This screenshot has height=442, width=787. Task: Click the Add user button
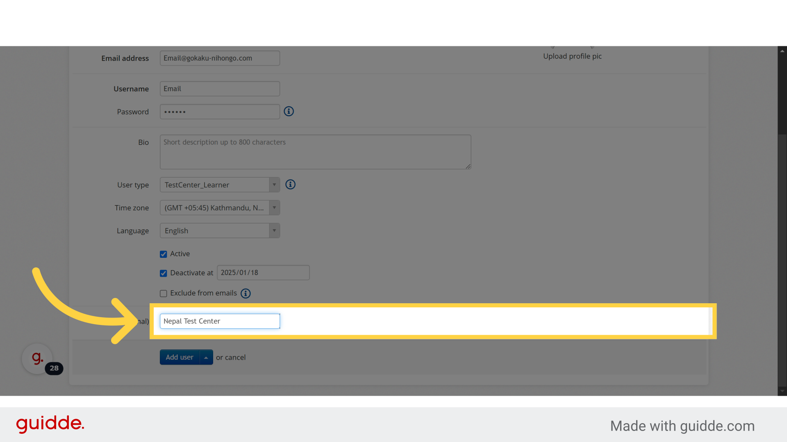click(180, 357)
